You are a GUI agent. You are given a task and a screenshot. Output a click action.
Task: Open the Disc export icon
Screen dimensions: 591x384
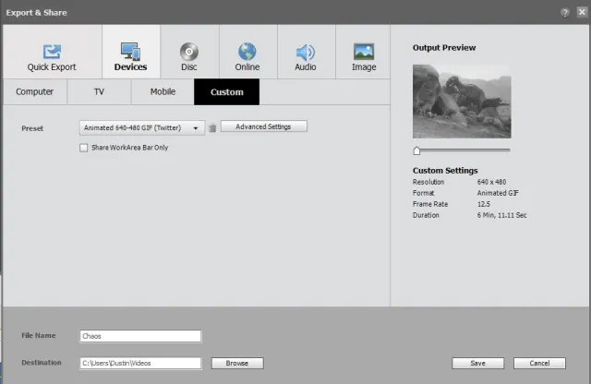188,52
